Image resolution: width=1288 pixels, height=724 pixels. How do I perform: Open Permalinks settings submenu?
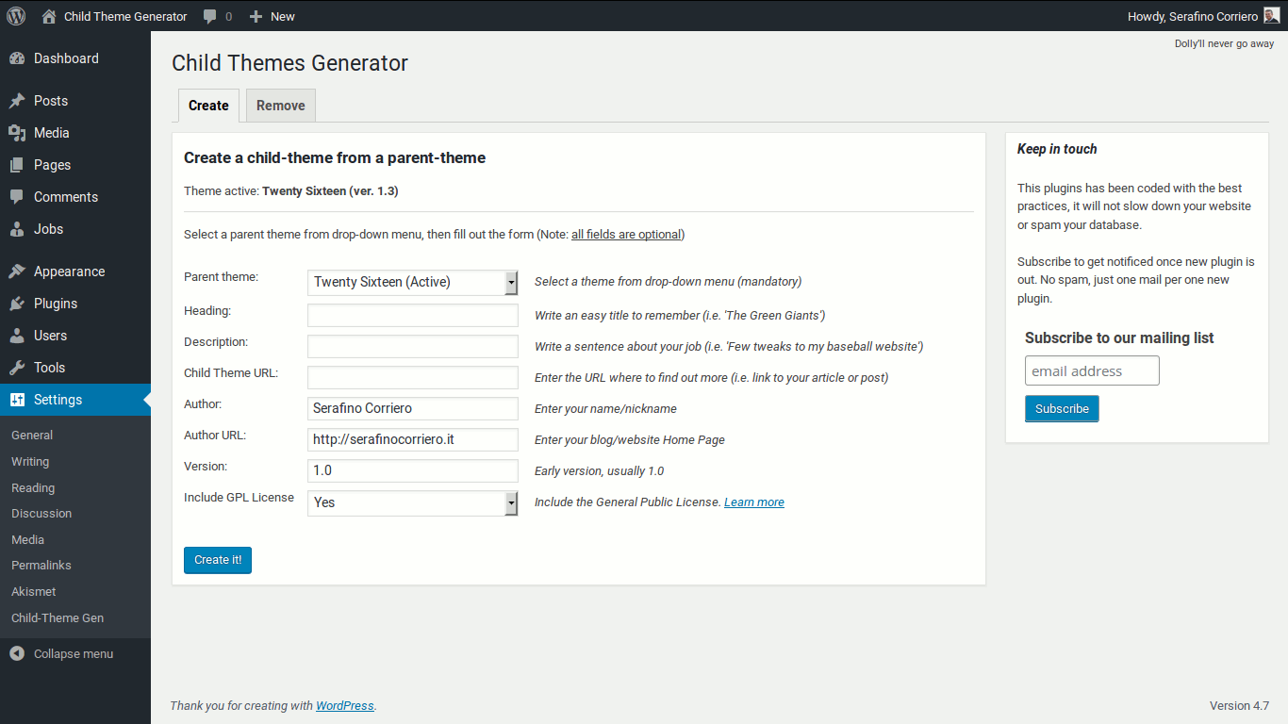pyautogui.click(x=41, y=566)
